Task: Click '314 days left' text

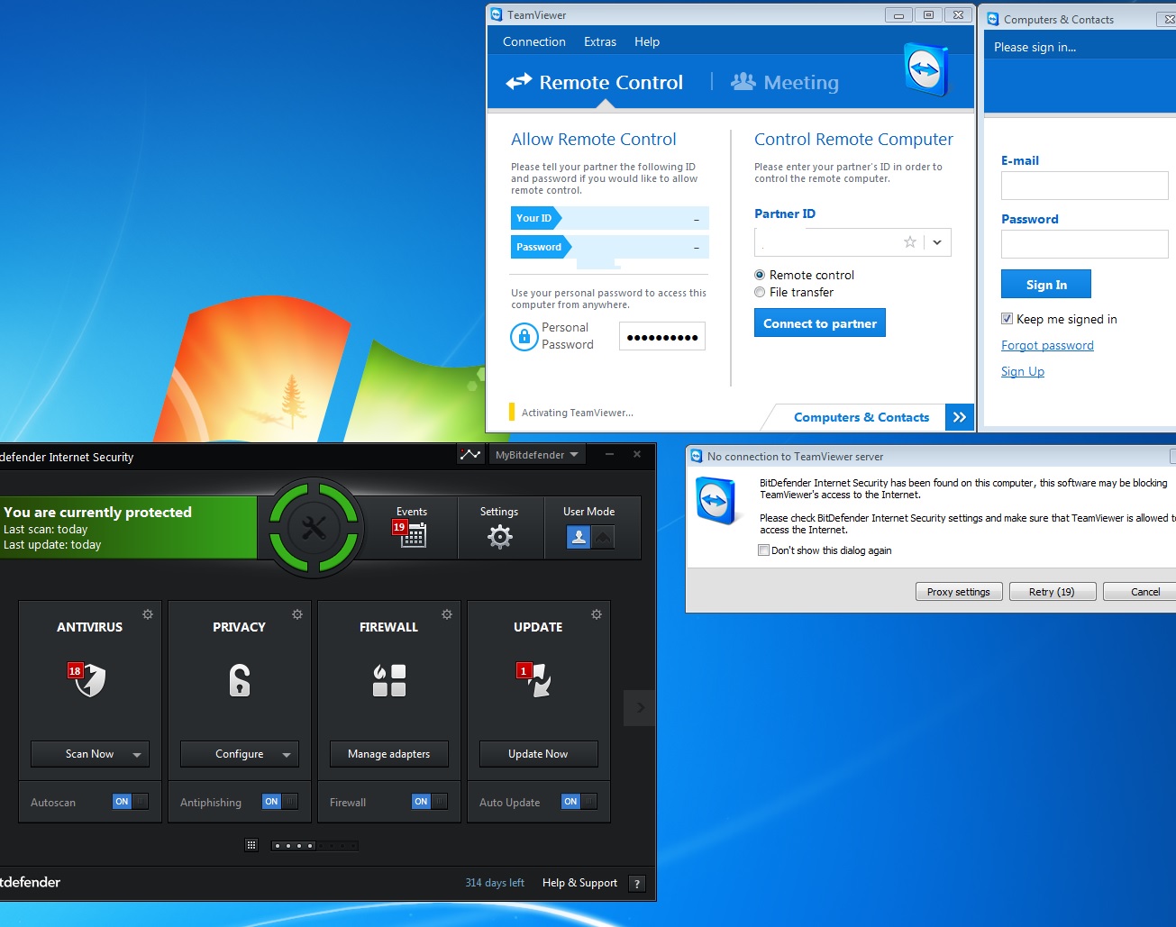Action: pyautogui.click(x=495, y=883)
